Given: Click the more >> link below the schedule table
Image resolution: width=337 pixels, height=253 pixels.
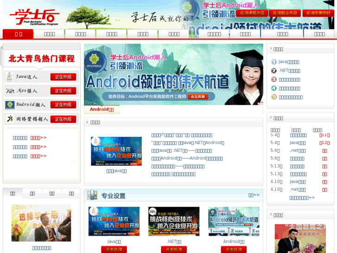Looking at the screenshot, I should pos(302,198).
